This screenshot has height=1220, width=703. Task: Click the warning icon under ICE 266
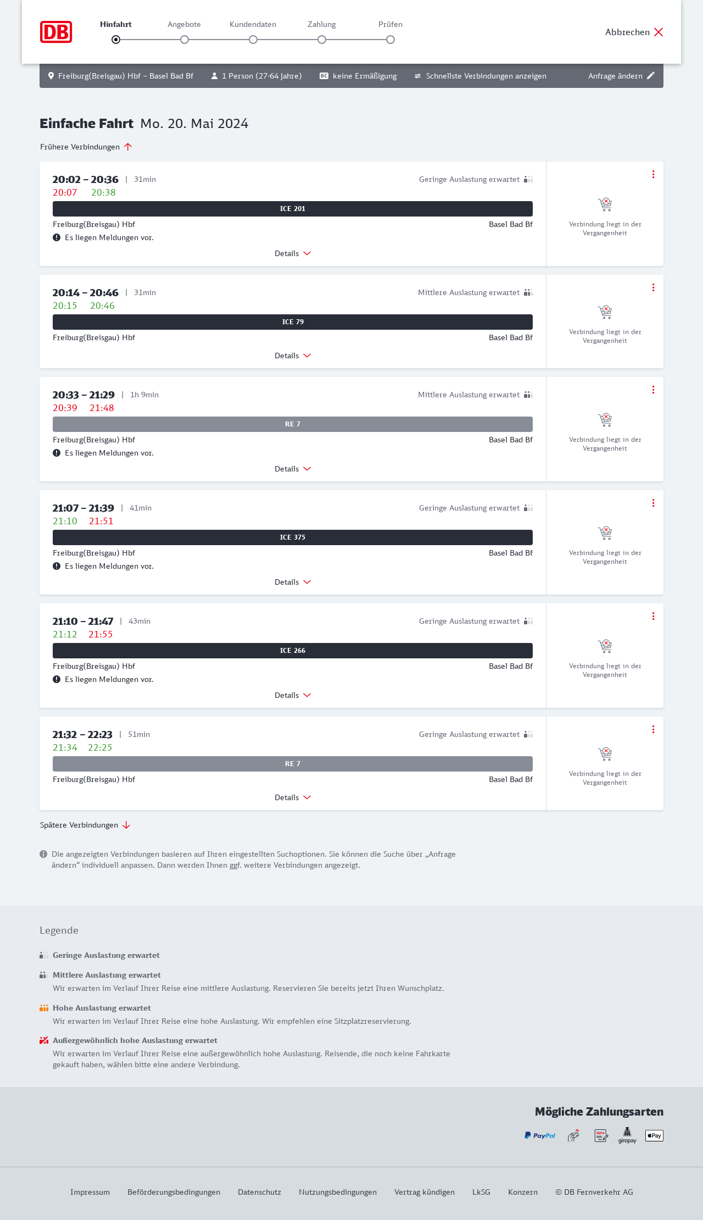pyautogui.click(x=57, y=679)
